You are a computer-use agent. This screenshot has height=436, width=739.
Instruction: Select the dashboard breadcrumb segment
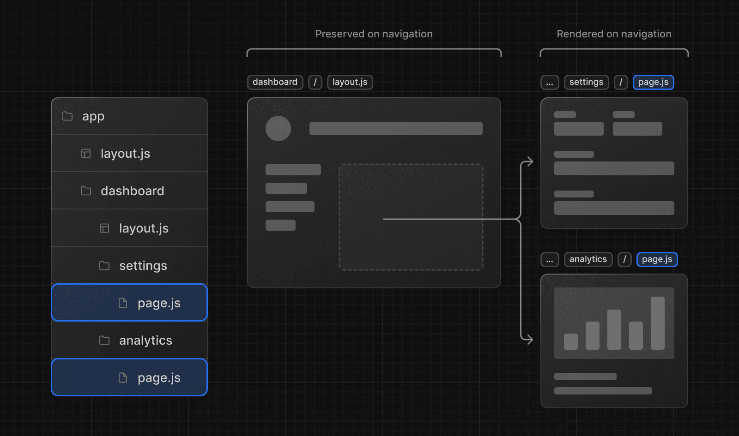click(x=275, y=82)
